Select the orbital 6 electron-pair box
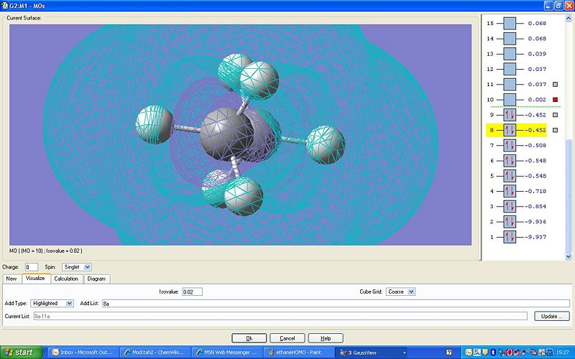 tap(510, 160)
